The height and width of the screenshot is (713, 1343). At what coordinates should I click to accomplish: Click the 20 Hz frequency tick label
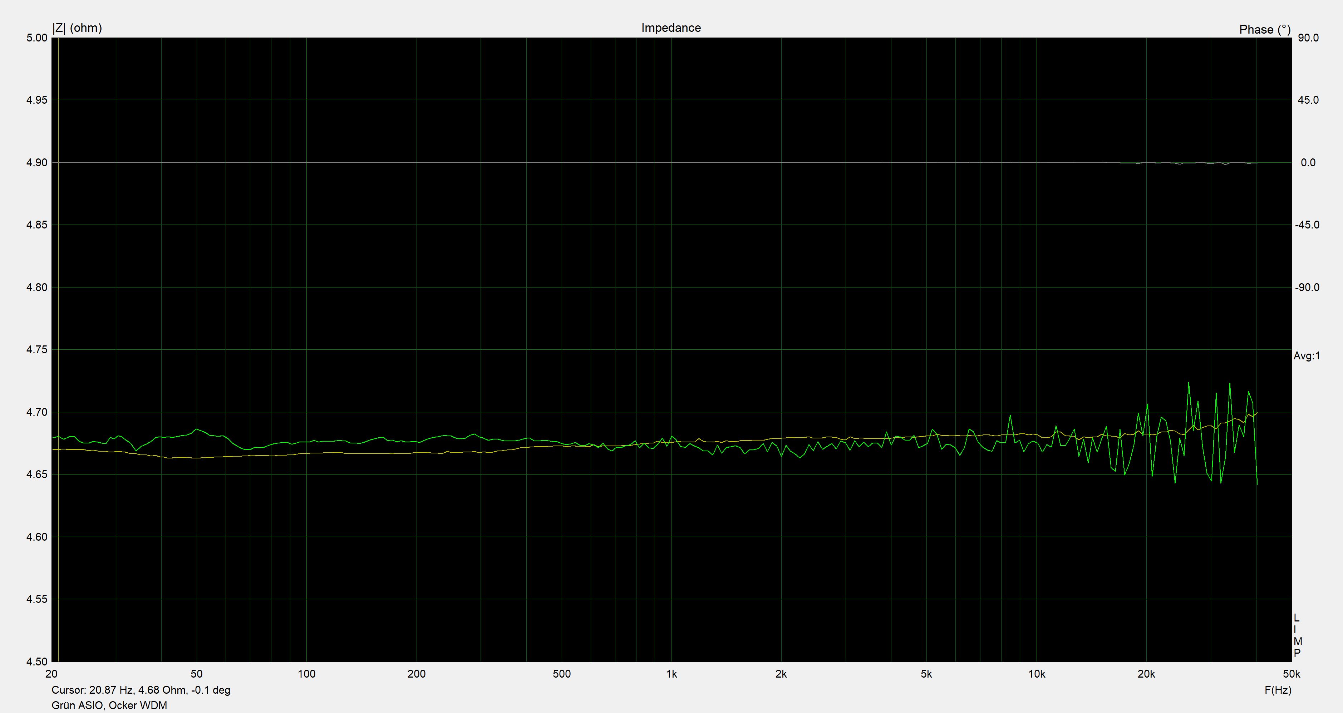pyautogui.click(x=51, y=674)
